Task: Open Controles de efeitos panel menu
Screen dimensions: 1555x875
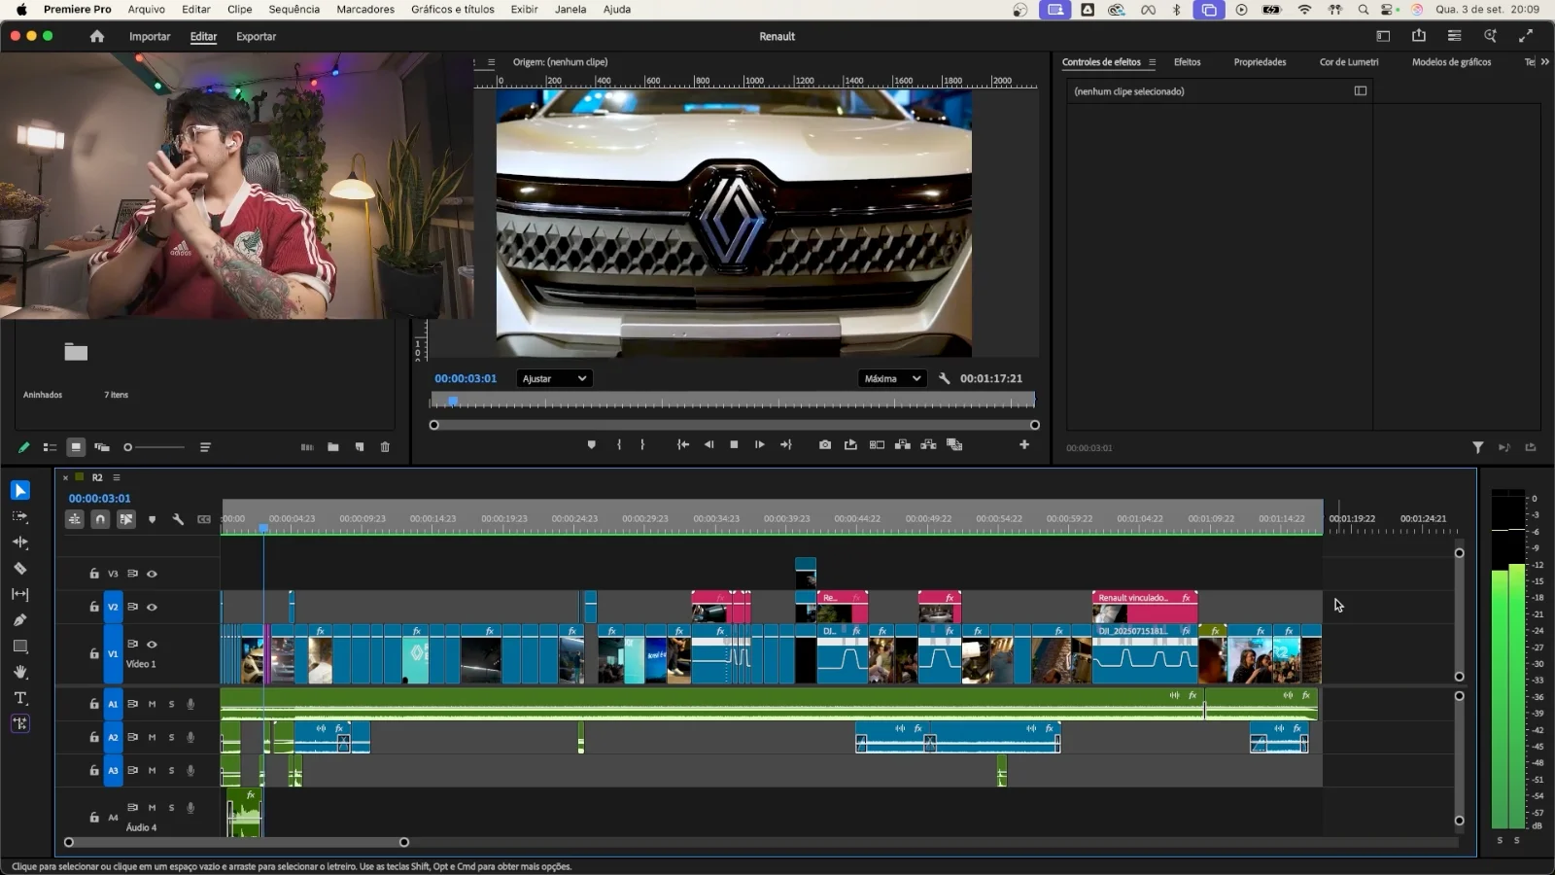Action: tap(1153, 62)
